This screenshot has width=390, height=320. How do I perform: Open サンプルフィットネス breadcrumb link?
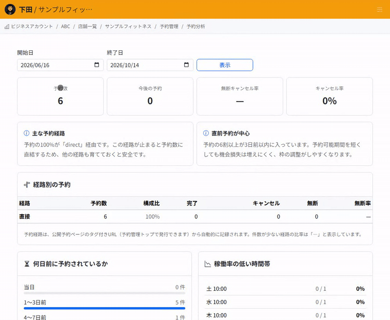click(x=128, y=26)
